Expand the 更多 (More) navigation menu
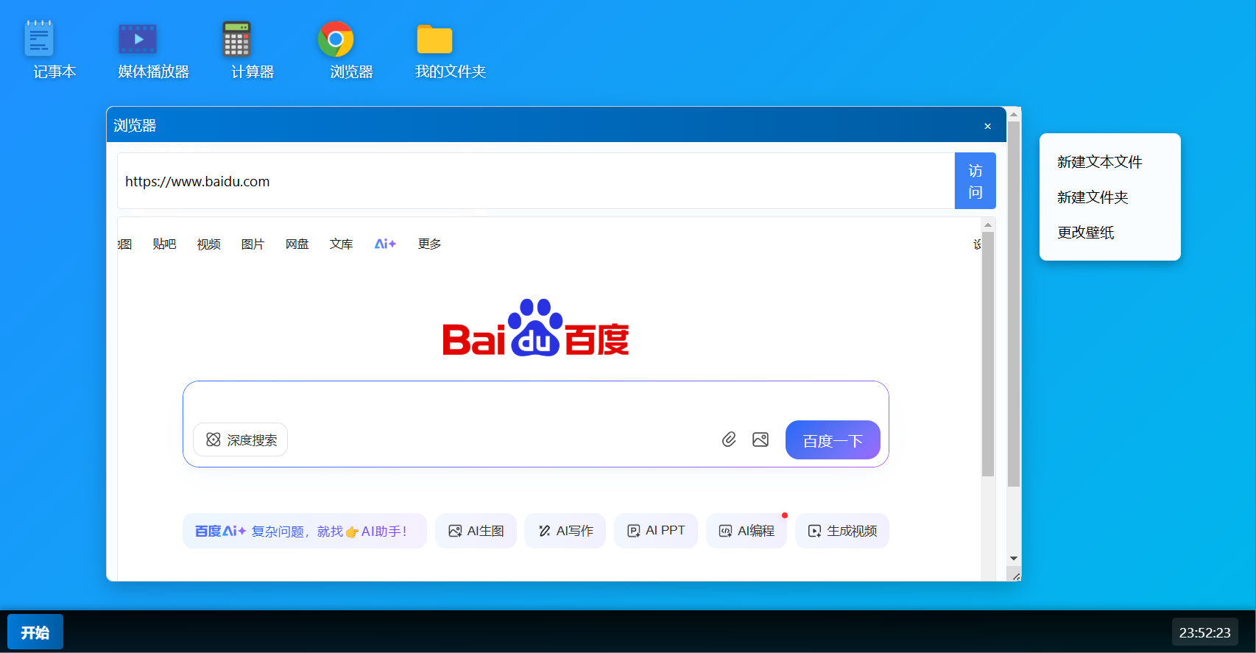Image resolution: width=1256 pixels, height=653 pixels. pos(429,244)
